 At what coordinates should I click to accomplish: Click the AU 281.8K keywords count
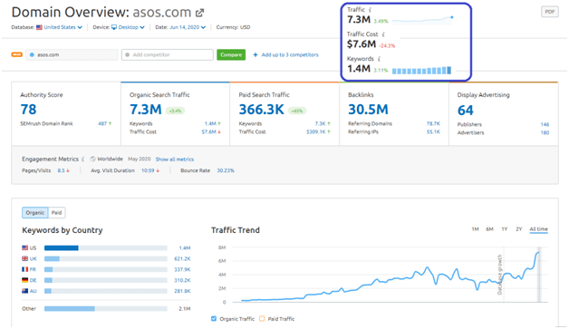click(182, 291)
